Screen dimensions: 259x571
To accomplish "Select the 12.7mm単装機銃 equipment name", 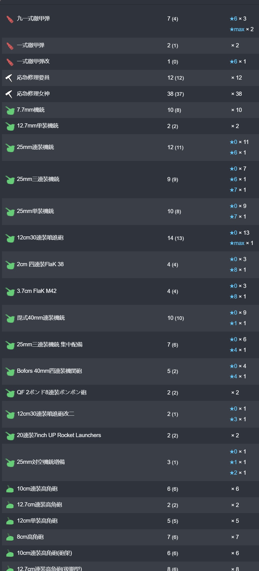I will pos(38,126).
